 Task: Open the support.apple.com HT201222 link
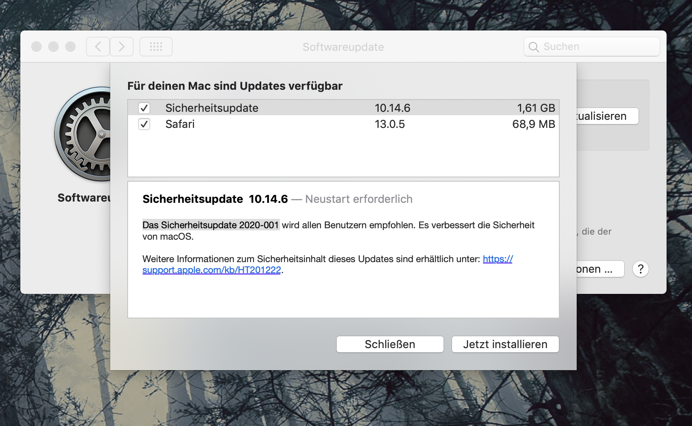212,270
